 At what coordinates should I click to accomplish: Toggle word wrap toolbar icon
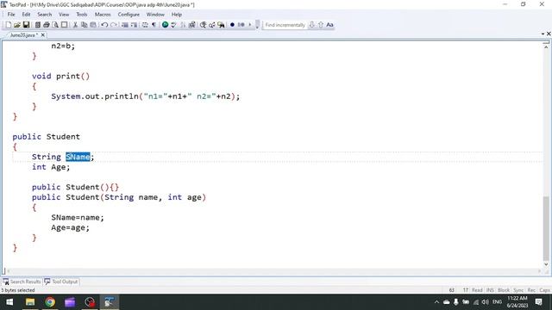coord(145,25)
